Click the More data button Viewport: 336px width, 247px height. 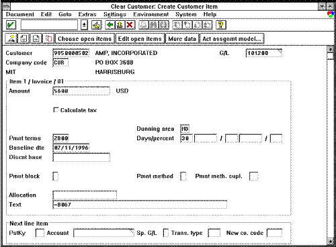182,38
